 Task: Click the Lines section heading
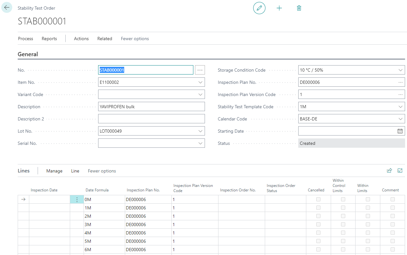[23, 171]
